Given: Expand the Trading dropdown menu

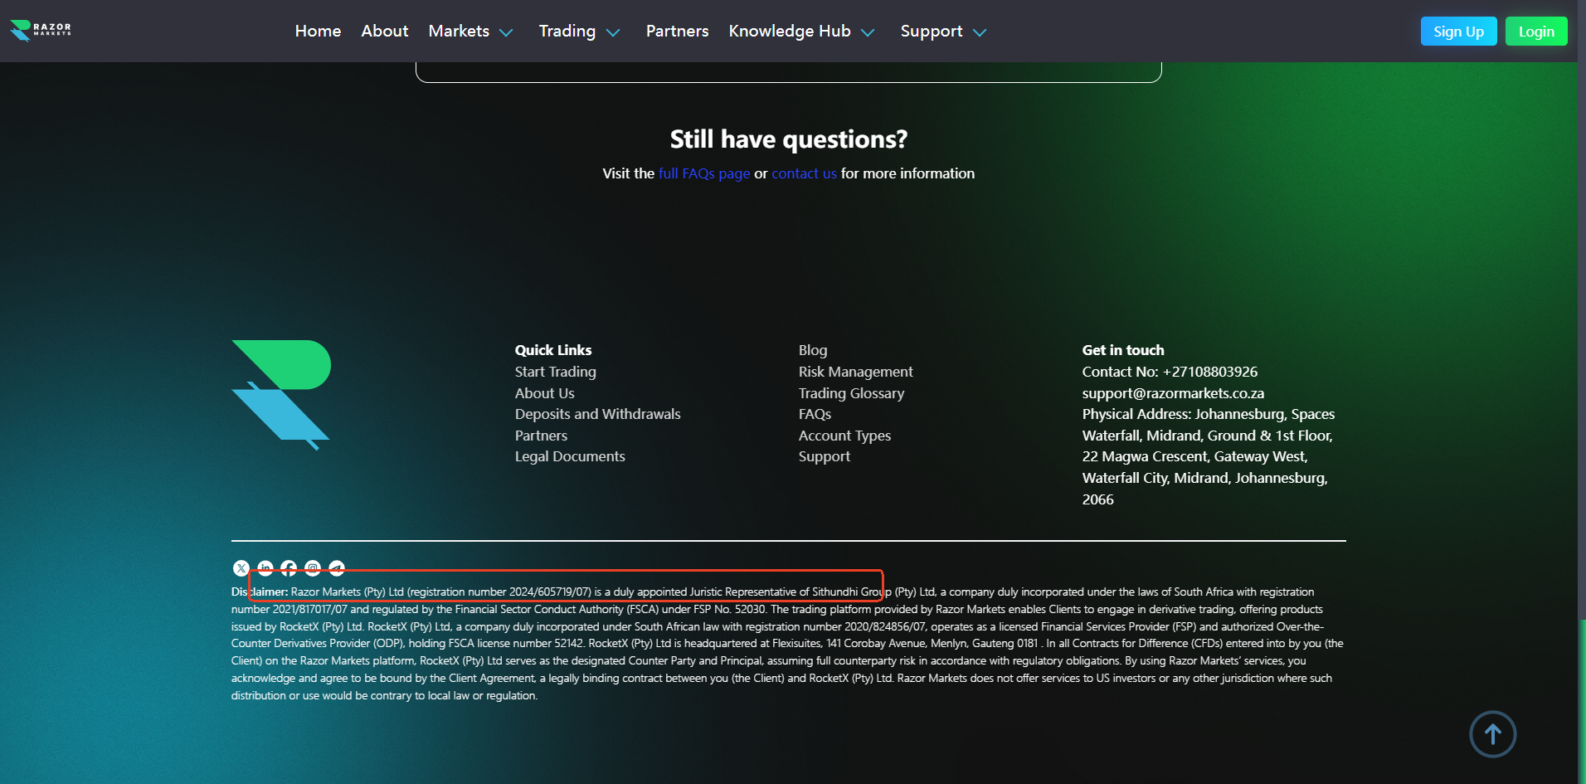Looking at the screenshot, I should [579, 32].
